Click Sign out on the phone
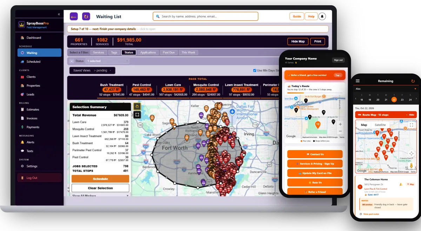This screenshot has width=421, height=231. pyautogui.click(x=338, y=60)
